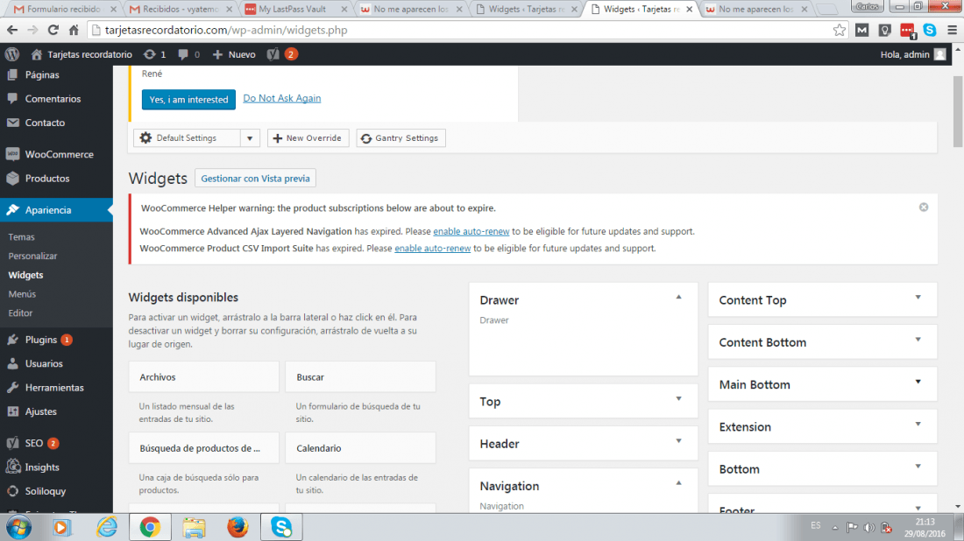964x541 pixels.
Task: Open media player from the taskbar
Action: (61, 527)
